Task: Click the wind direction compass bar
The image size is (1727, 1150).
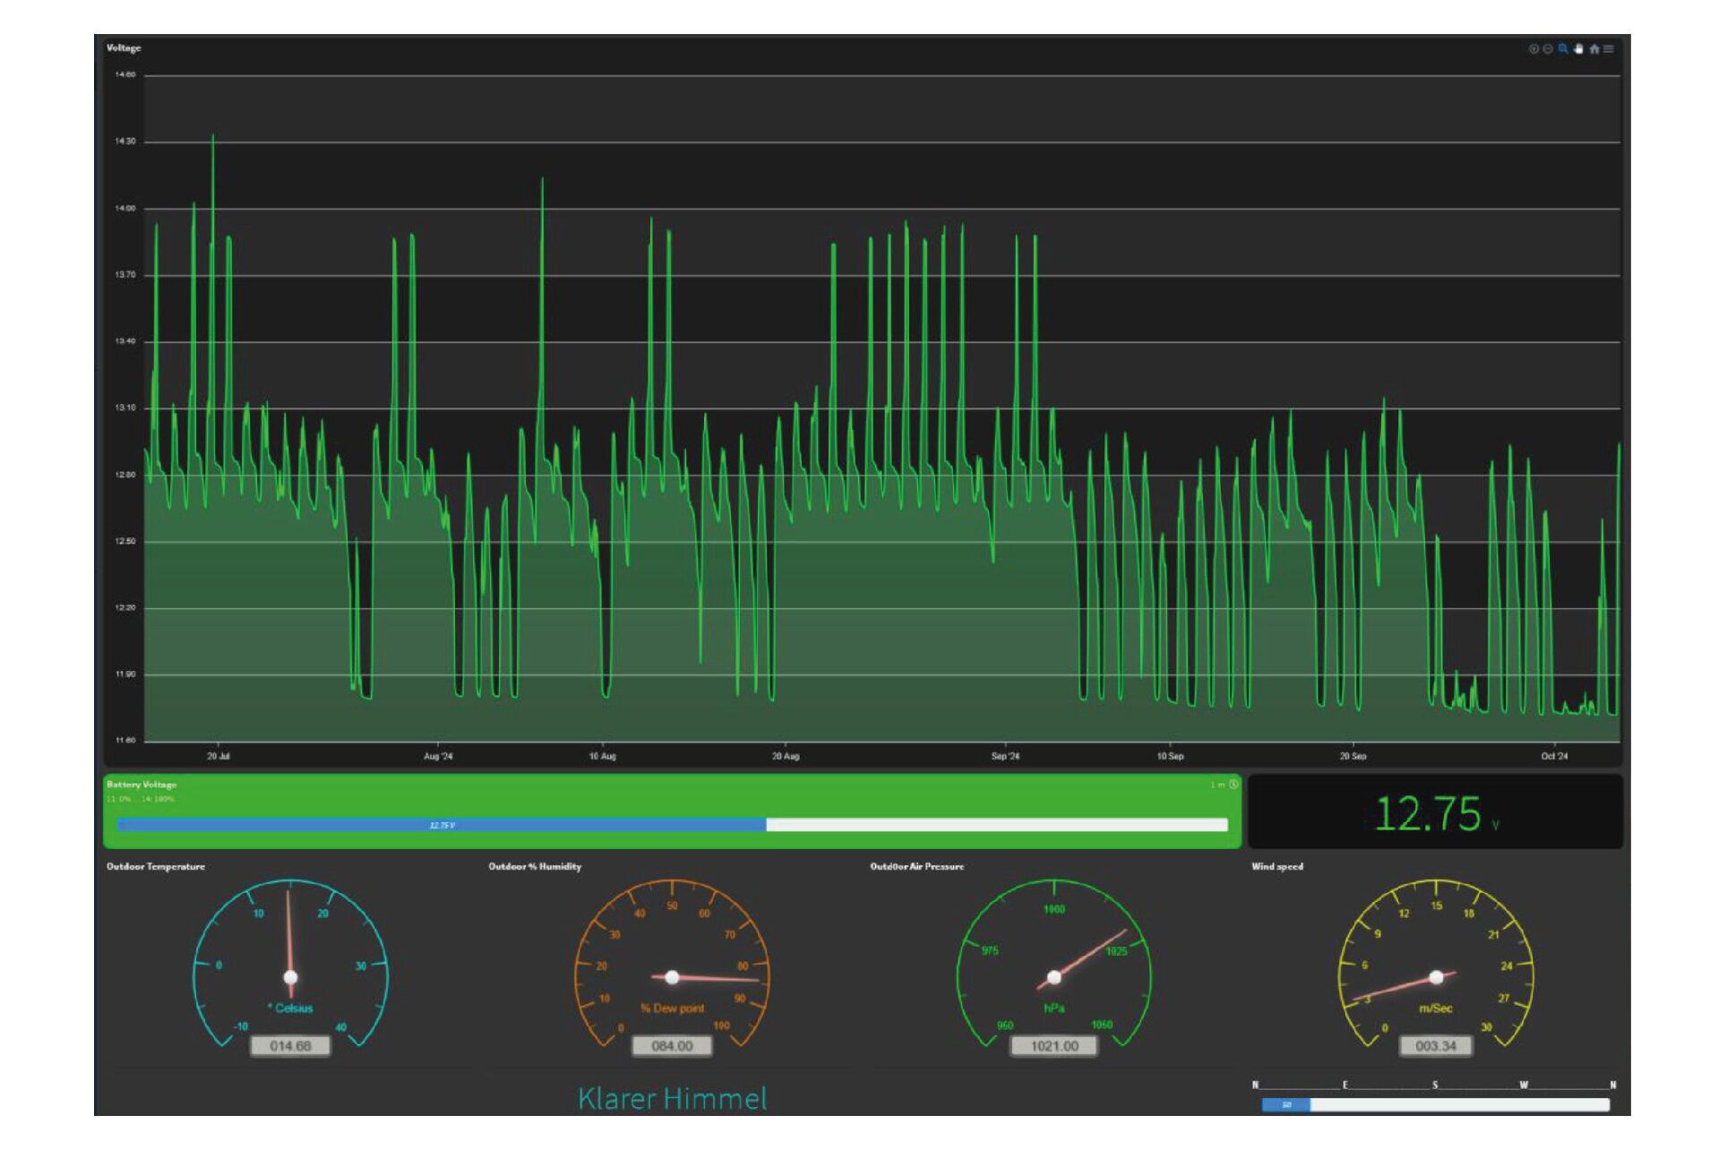Action: [1435, 1105]
